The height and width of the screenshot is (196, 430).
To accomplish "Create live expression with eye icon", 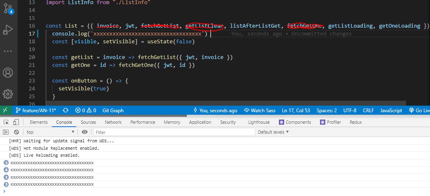I will tap(85, 132).
